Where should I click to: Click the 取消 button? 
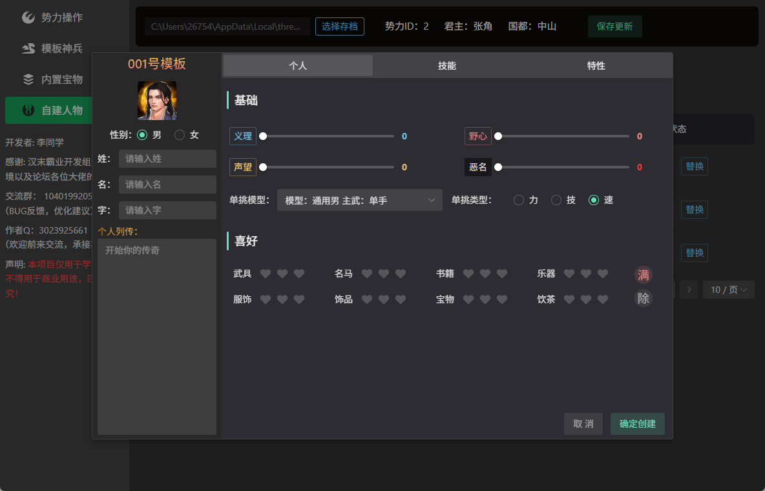583,424
